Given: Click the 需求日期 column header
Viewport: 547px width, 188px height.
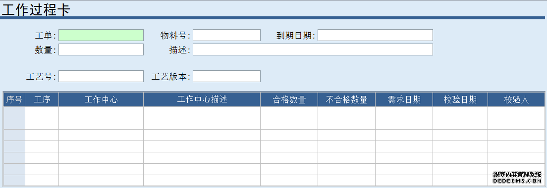Looking at the screenshot, I should pyautogui.click(x=404, y=99).
